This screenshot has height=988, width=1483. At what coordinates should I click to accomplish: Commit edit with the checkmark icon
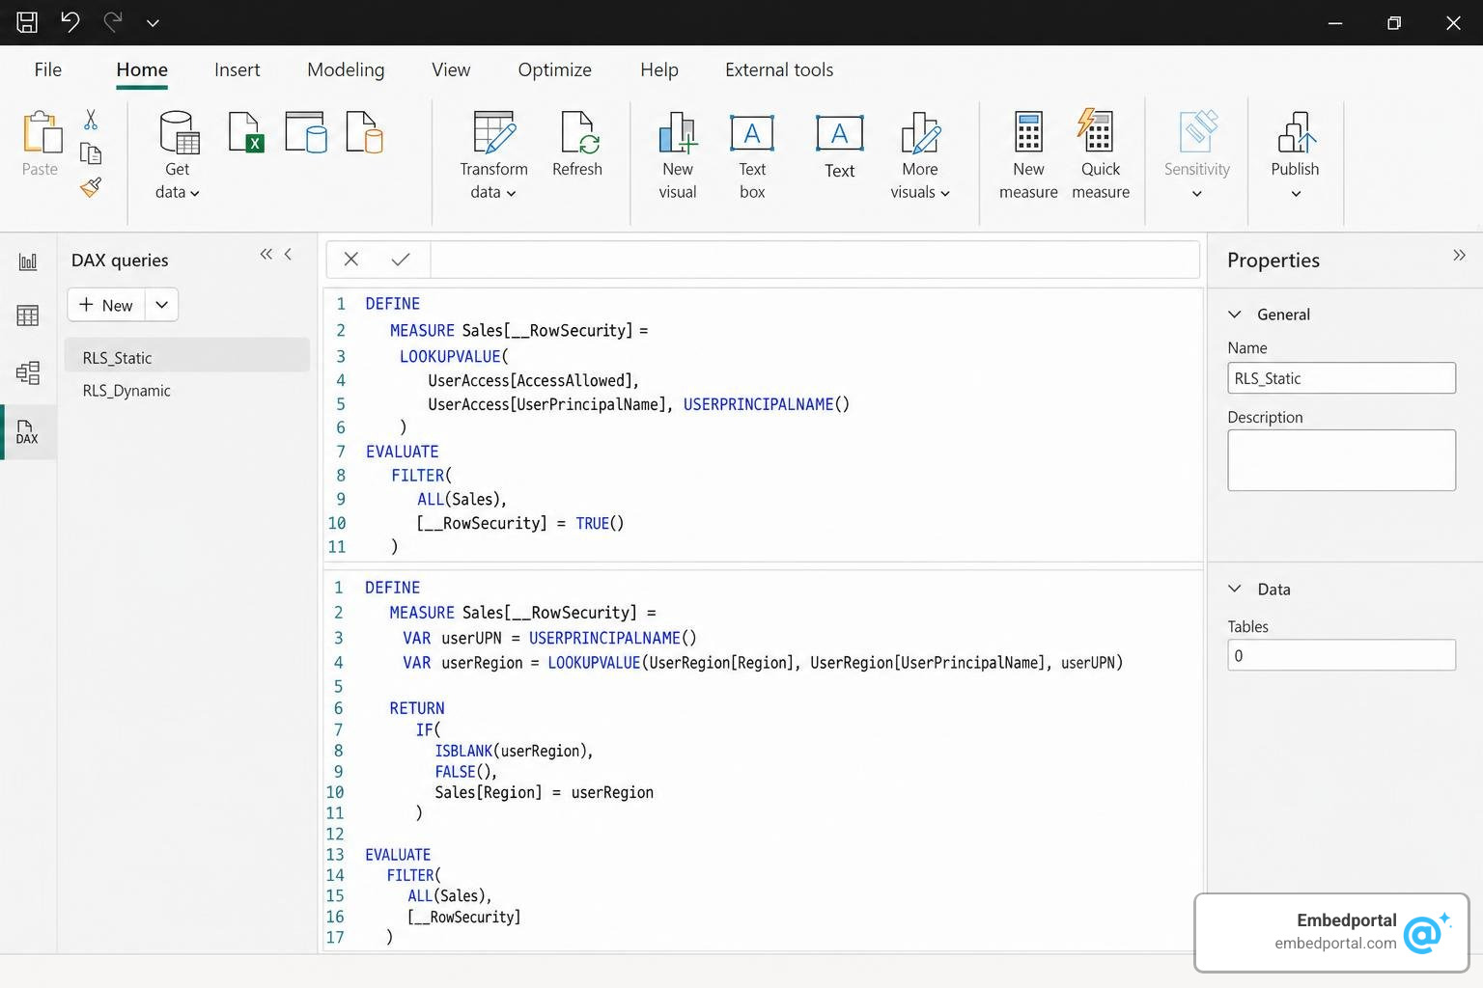[401, 259]
